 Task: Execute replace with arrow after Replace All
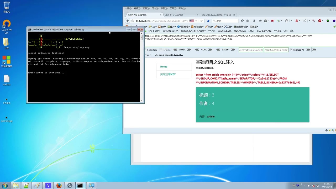(x=308, y=50)
